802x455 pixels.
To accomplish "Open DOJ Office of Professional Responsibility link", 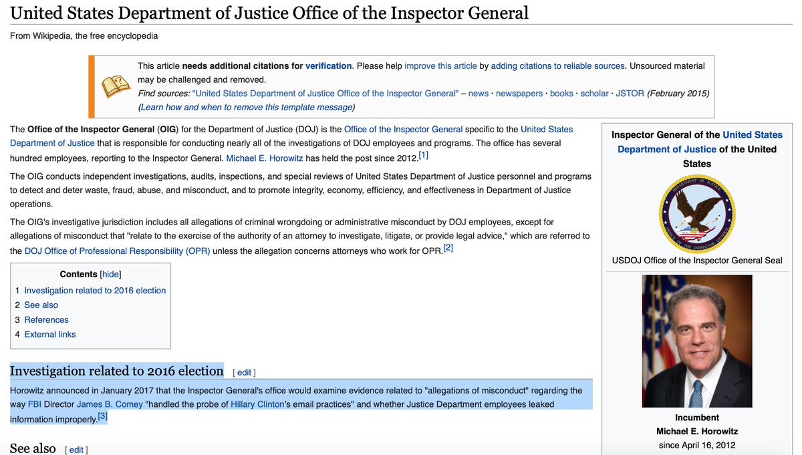I will (x=118, y=251).
